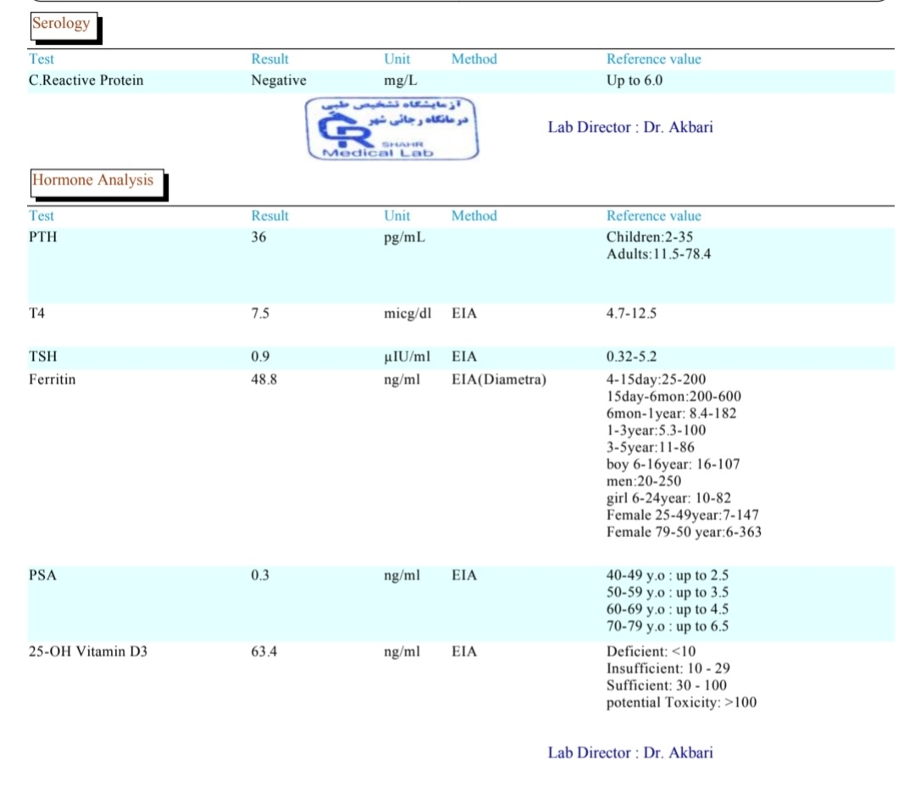
Task: Select the pg/mL unit for PTH
Action: (x=404, y=237)
